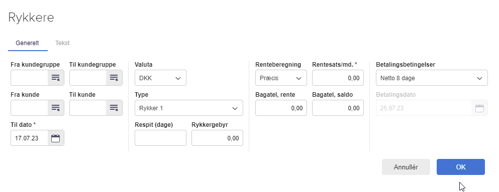Screen dimensions: 499x192
Task: Click the Respit (dage) input field
Action: [x=160, y=138]
